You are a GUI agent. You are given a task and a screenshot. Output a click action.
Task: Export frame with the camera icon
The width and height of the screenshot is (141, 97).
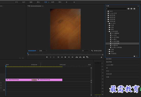click(84, 57)
